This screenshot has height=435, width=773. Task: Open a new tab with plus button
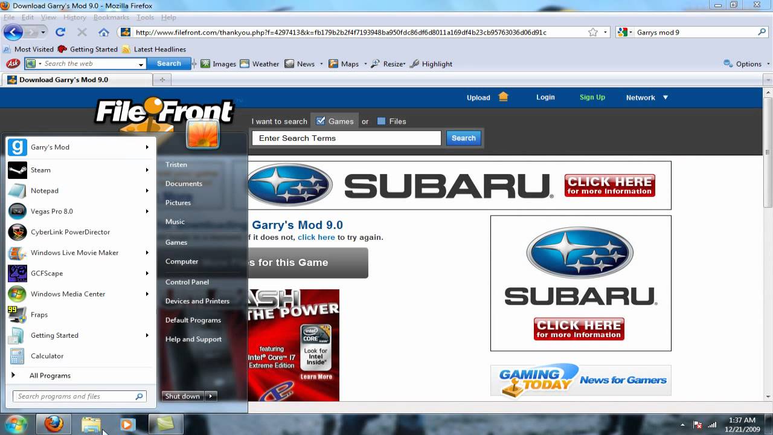pos(162,80)
